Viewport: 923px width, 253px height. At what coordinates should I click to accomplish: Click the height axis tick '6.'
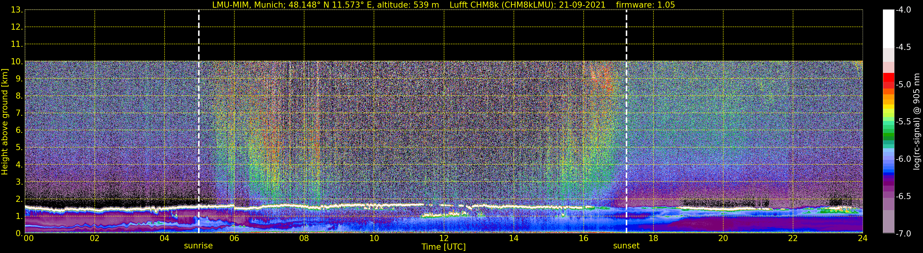19,130
